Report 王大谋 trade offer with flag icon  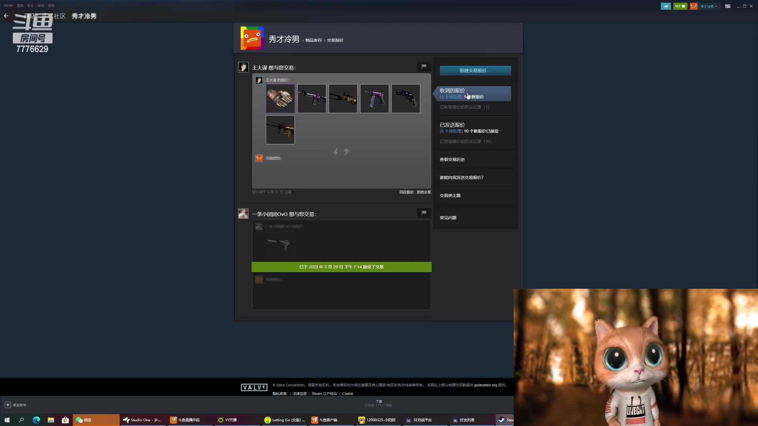pos(424,67)
